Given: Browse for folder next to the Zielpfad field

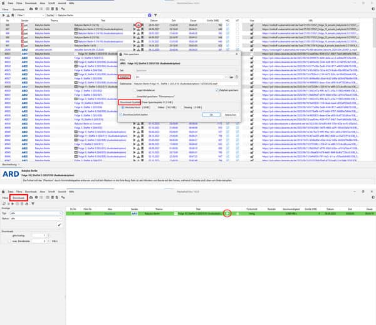Looking at the screenshot, I should pos(231,77).
